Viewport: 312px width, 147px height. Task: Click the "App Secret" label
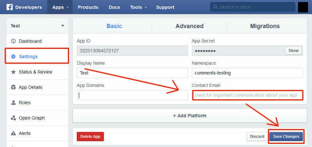[203, 41]
